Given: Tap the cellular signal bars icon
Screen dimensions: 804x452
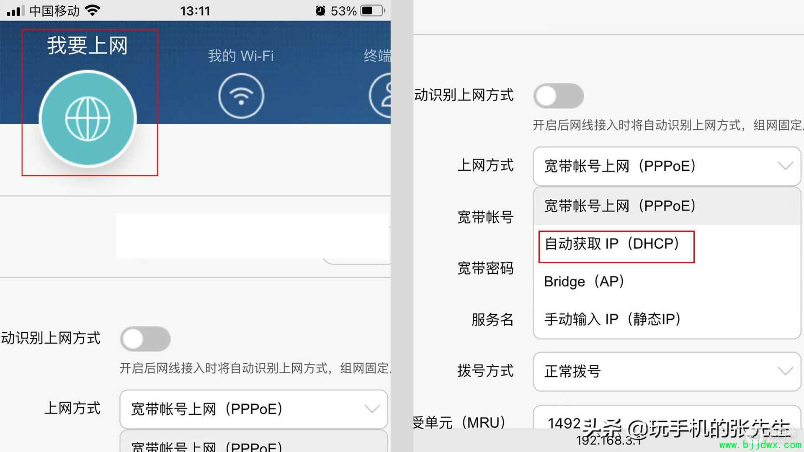Looking at the screenshot, I should (15, 10).
